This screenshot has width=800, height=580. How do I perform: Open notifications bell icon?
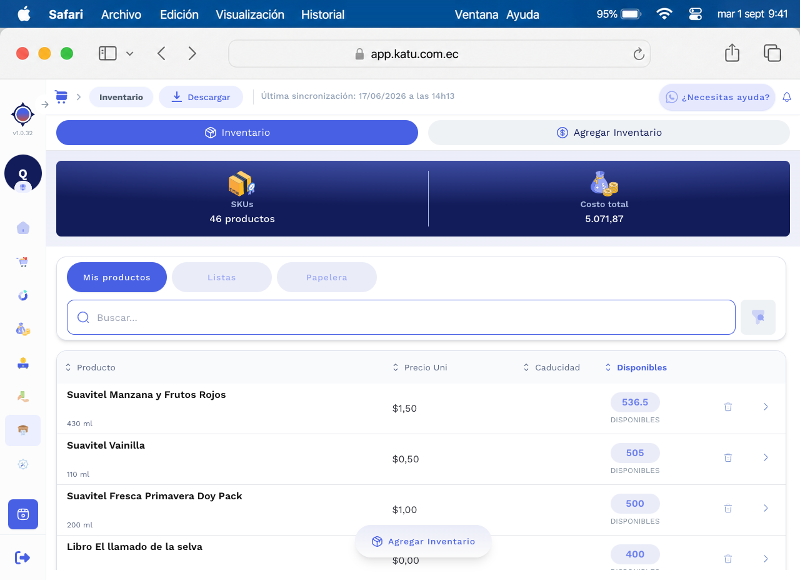pos(787,97)
